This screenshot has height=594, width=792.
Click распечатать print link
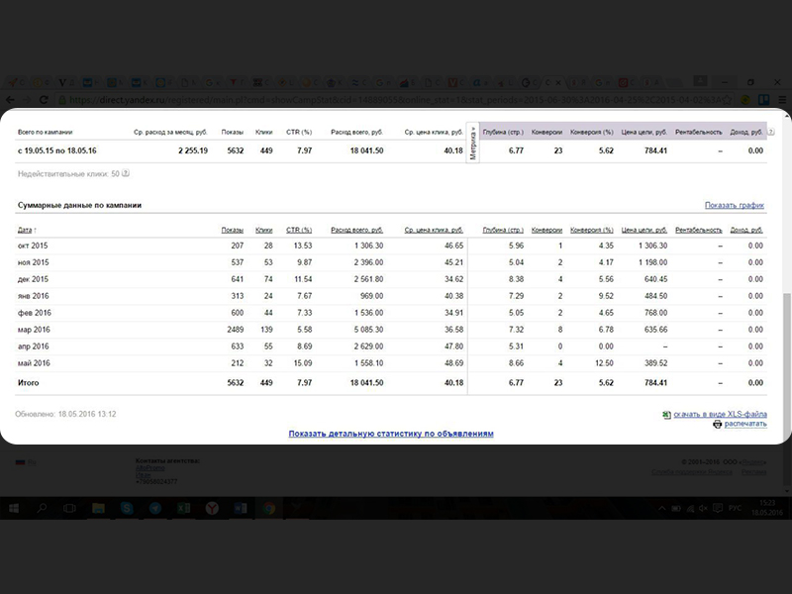(x=745, y=424)
